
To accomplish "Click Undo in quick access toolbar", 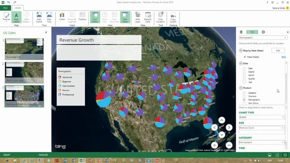I will (x=9, y=2).
